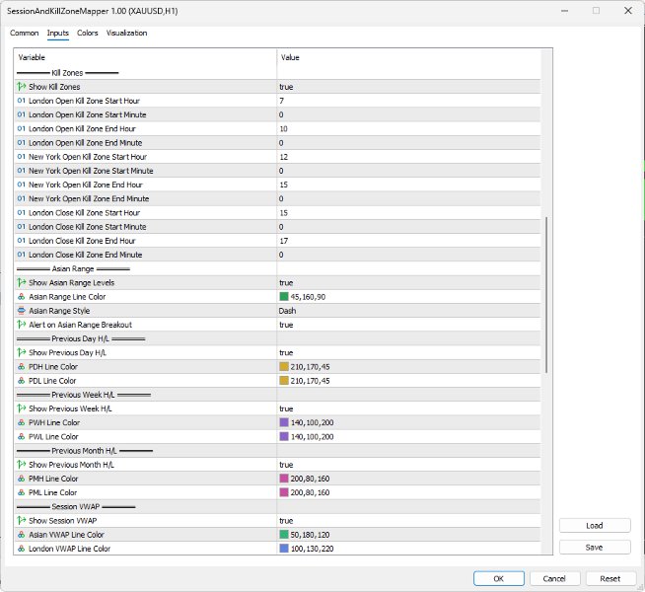Image resolution: width=645 pixels, height=592 pixels.
Task: Toggle the Show Previous Week H/L value
Action: (408, 408)
